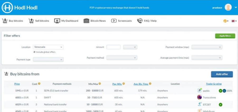Click the Add offer button
The width and height of the screenshot is (238, 112).
click(222, 74)
